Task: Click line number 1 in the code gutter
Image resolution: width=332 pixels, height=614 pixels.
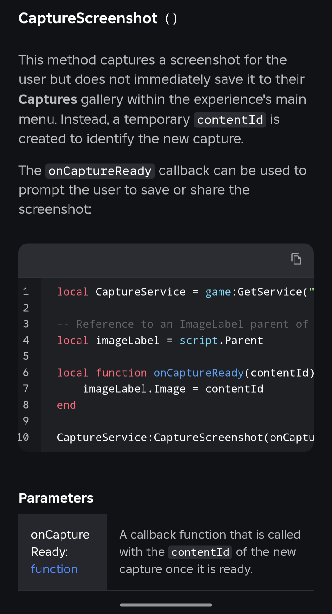Action: coord(26,292)
